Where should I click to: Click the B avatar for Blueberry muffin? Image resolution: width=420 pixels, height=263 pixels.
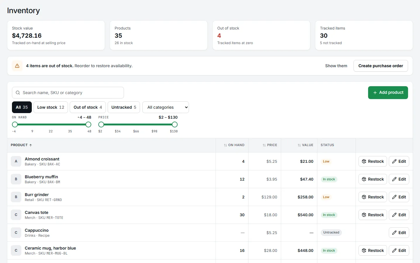[x=16, y=179]
